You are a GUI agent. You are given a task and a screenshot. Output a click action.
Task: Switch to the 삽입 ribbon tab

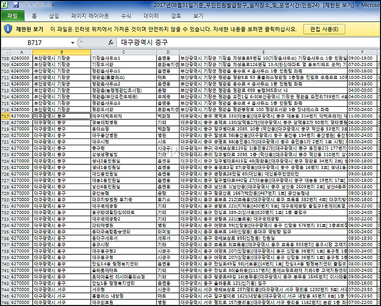click(54, 16)
